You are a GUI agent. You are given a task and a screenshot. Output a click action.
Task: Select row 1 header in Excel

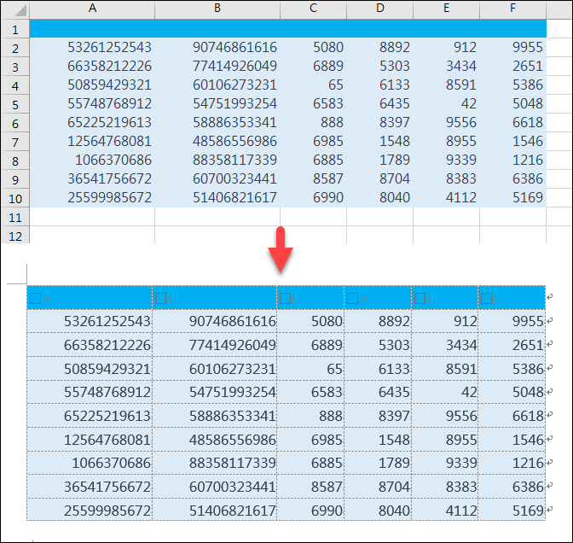[x=15, y=28]
